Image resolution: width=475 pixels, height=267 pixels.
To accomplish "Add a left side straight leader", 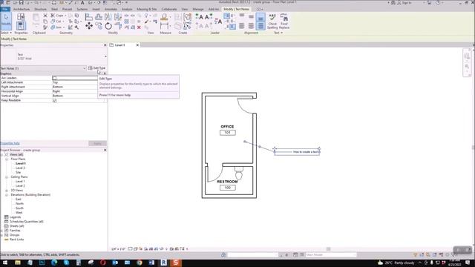I will pos(199,16).
